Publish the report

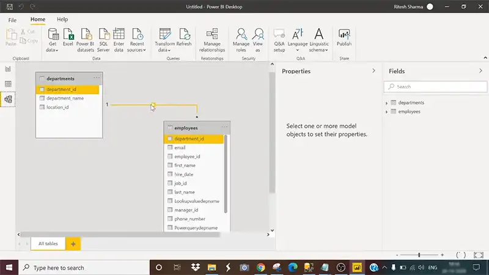click(x=344, y=37)
